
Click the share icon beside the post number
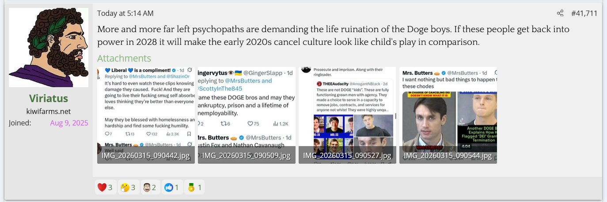560,13
